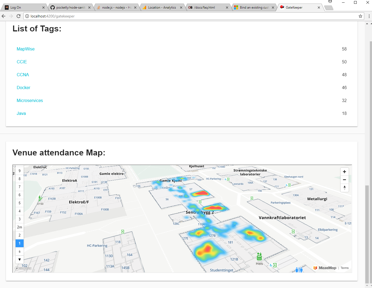The width and height of the screenshot is (372, 288).
Task: Click the green person icon near E150
Action: click(x=40, y=198)
